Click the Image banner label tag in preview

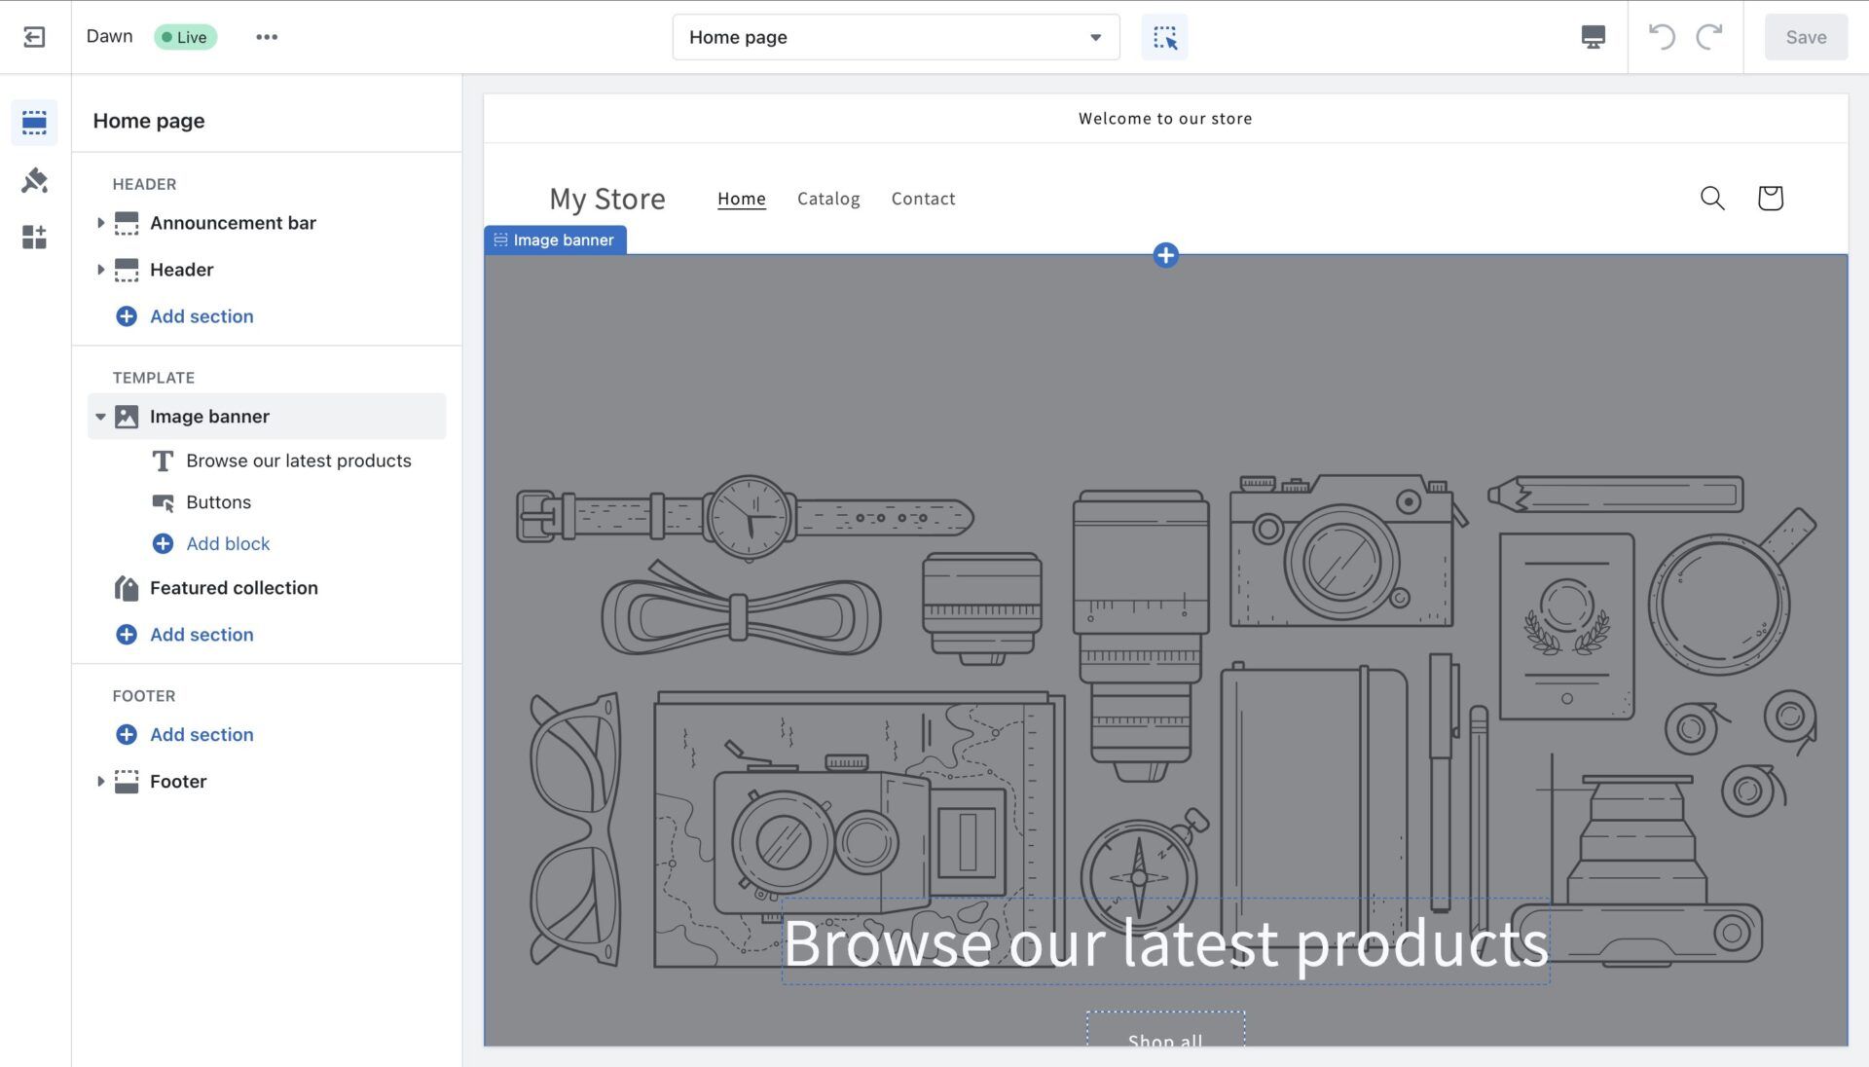tap(555, 240)
